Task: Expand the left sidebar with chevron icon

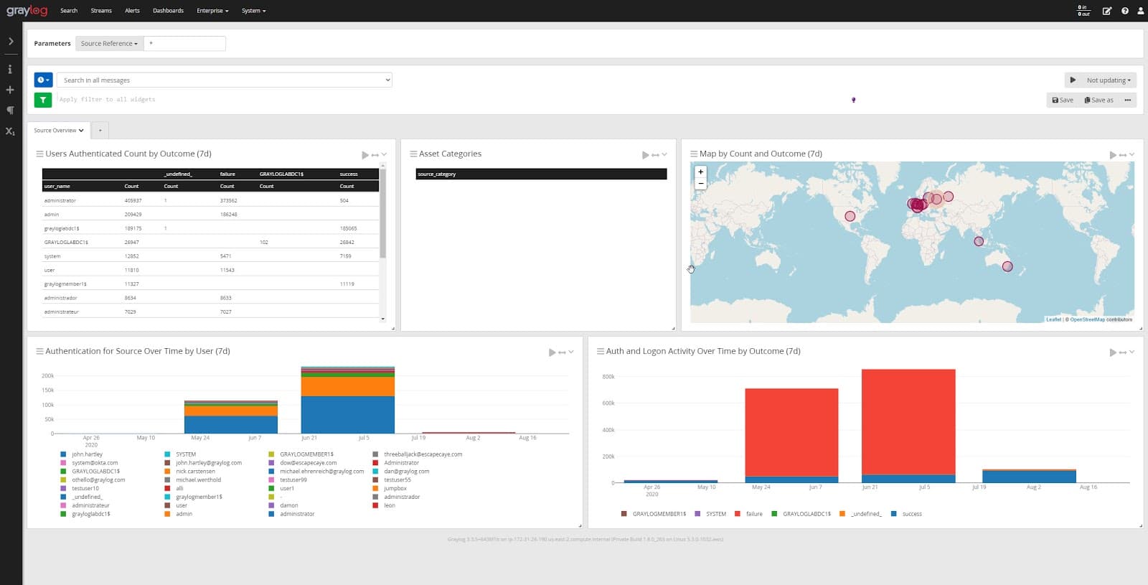Action: point(11,42)
